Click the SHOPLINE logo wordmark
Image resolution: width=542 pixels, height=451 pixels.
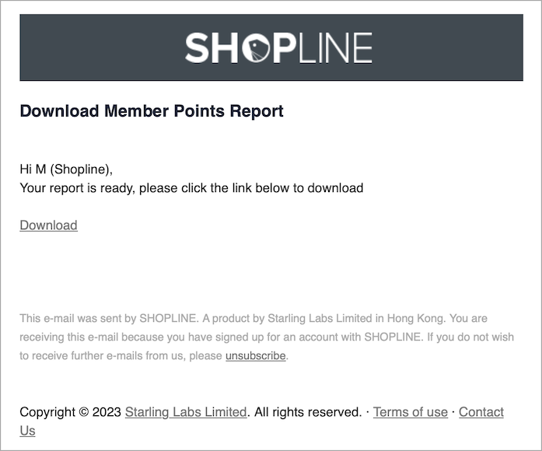(x=278, y=47)
